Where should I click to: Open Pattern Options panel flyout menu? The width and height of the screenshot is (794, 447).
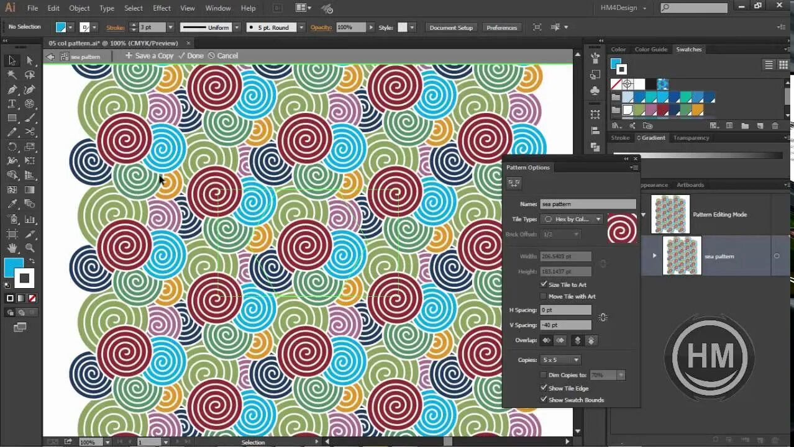click(634, 168)
